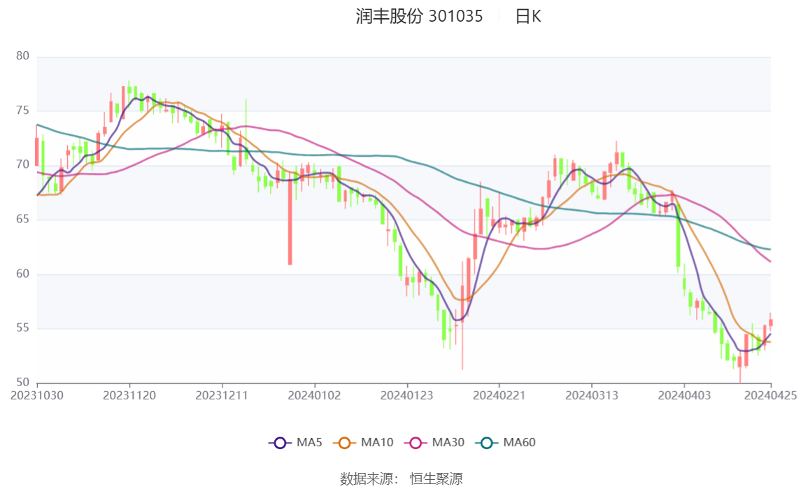Click the purple MA5 legend circle
803x489 pixels.
(x=280, y=443)
